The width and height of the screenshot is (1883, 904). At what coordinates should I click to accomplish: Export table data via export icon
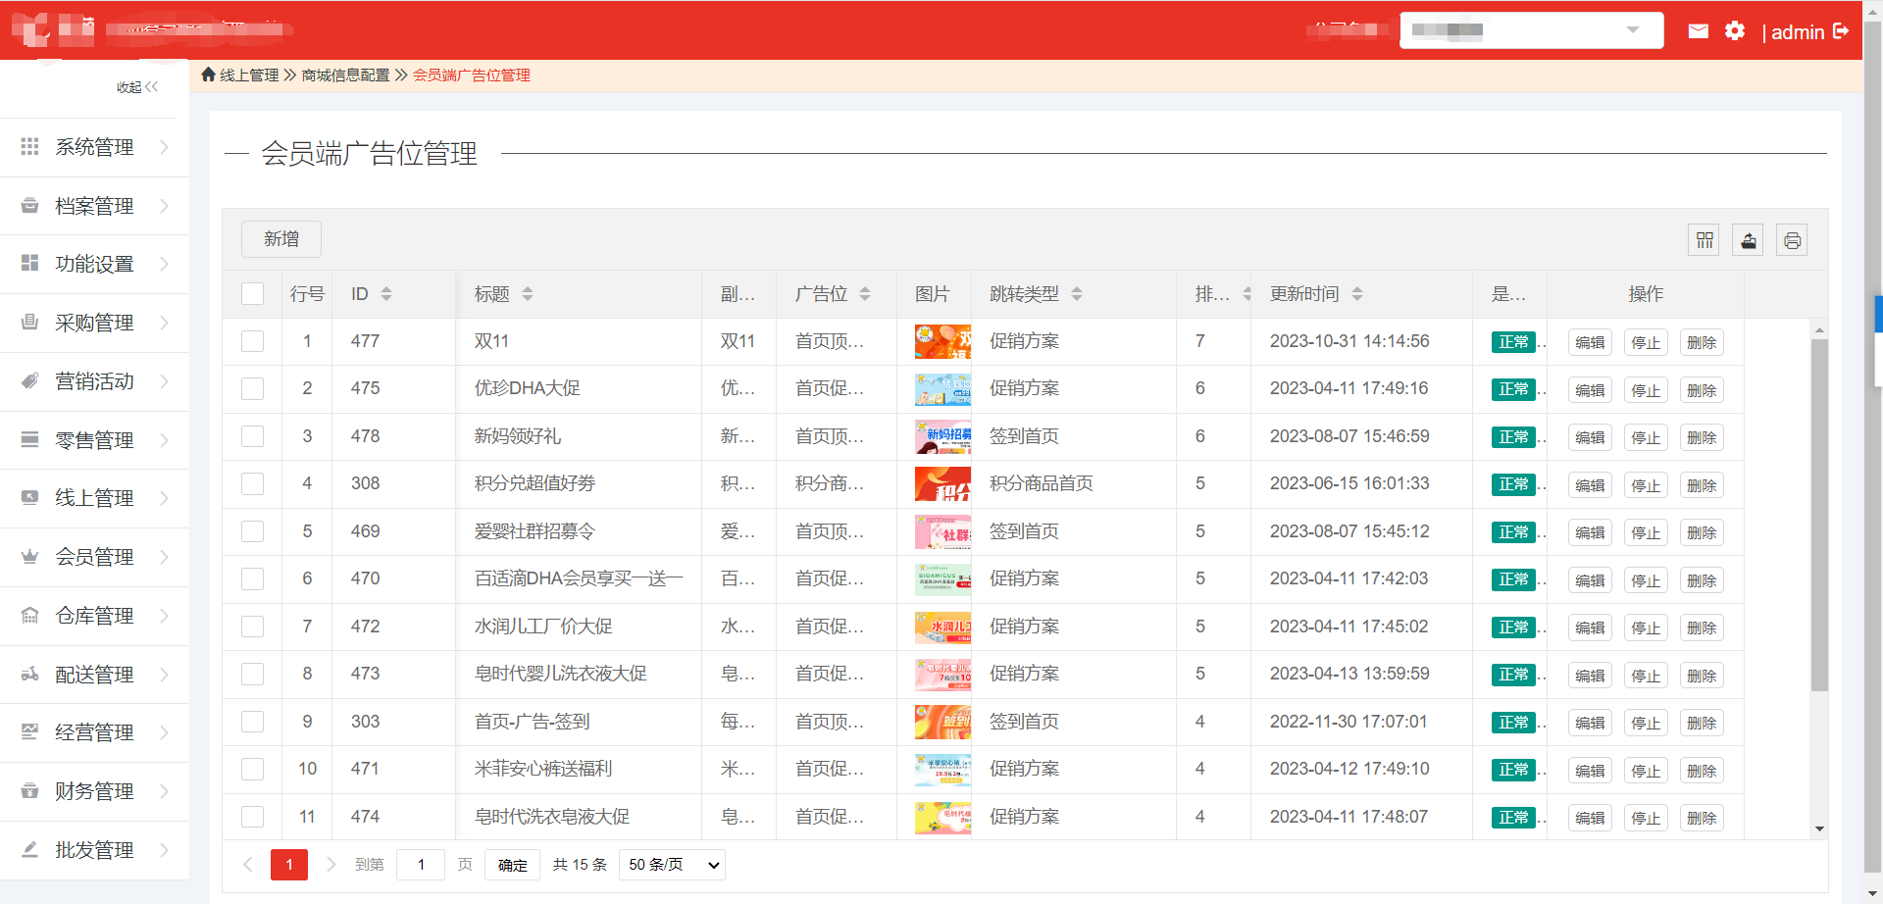pos(1748,240)
